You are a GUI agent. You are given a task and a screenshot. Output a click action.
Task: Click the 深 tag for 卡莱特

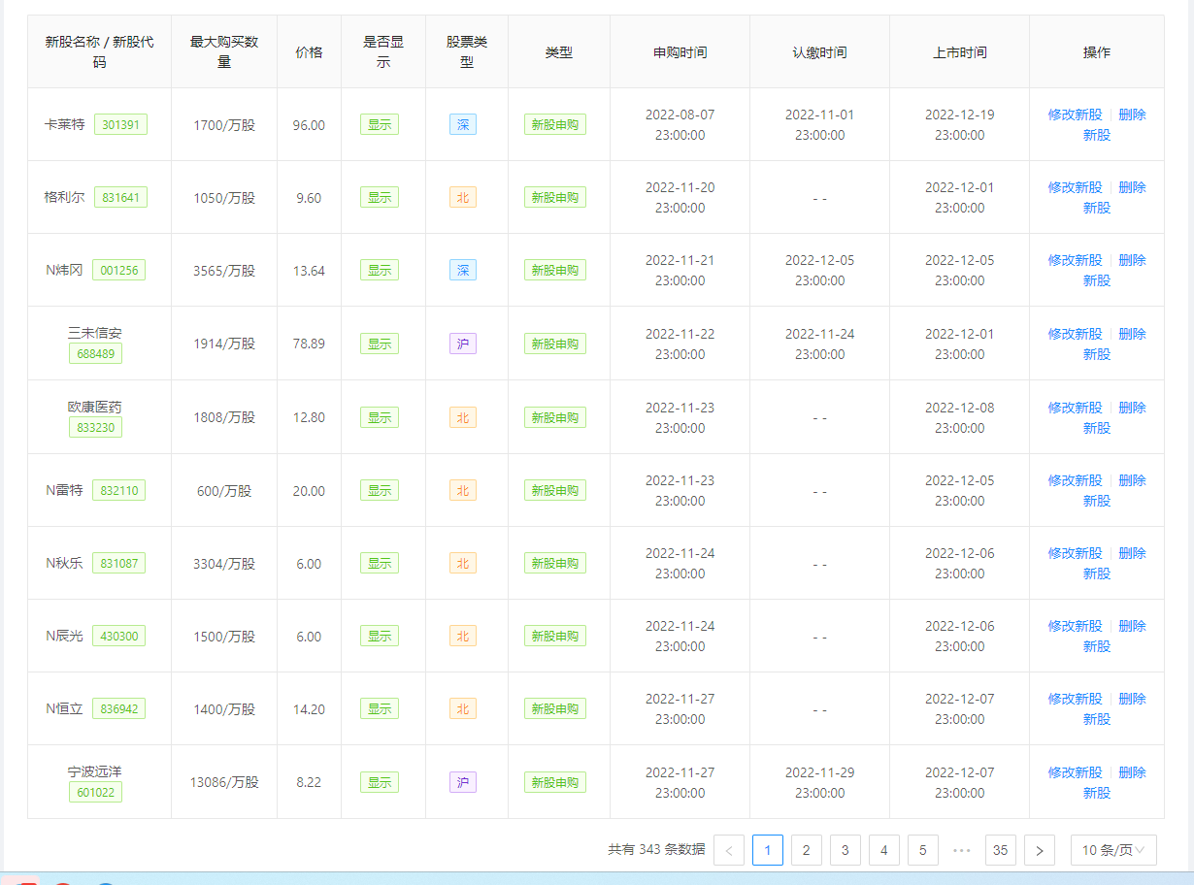tap(462, 124)
